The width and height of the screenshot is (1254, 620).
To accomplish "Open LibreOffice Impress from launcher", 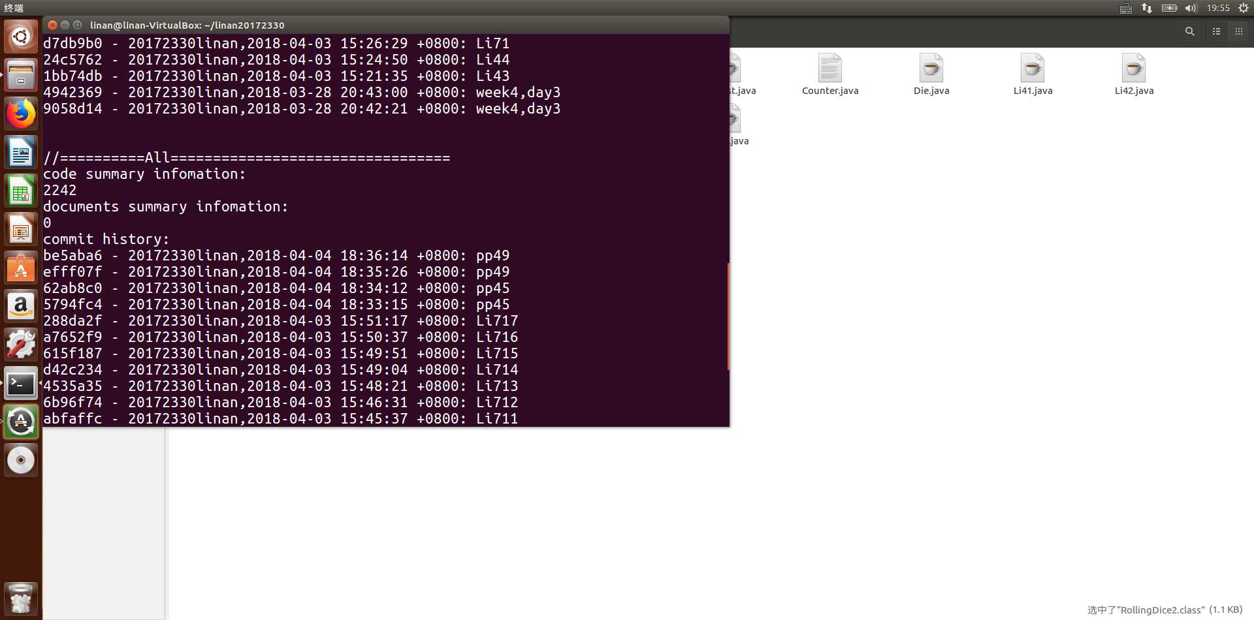I will point(21,229).
